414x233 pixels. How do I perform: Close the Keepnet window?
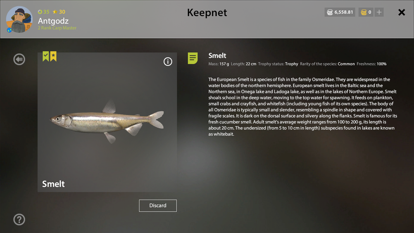tap(402, 12)
